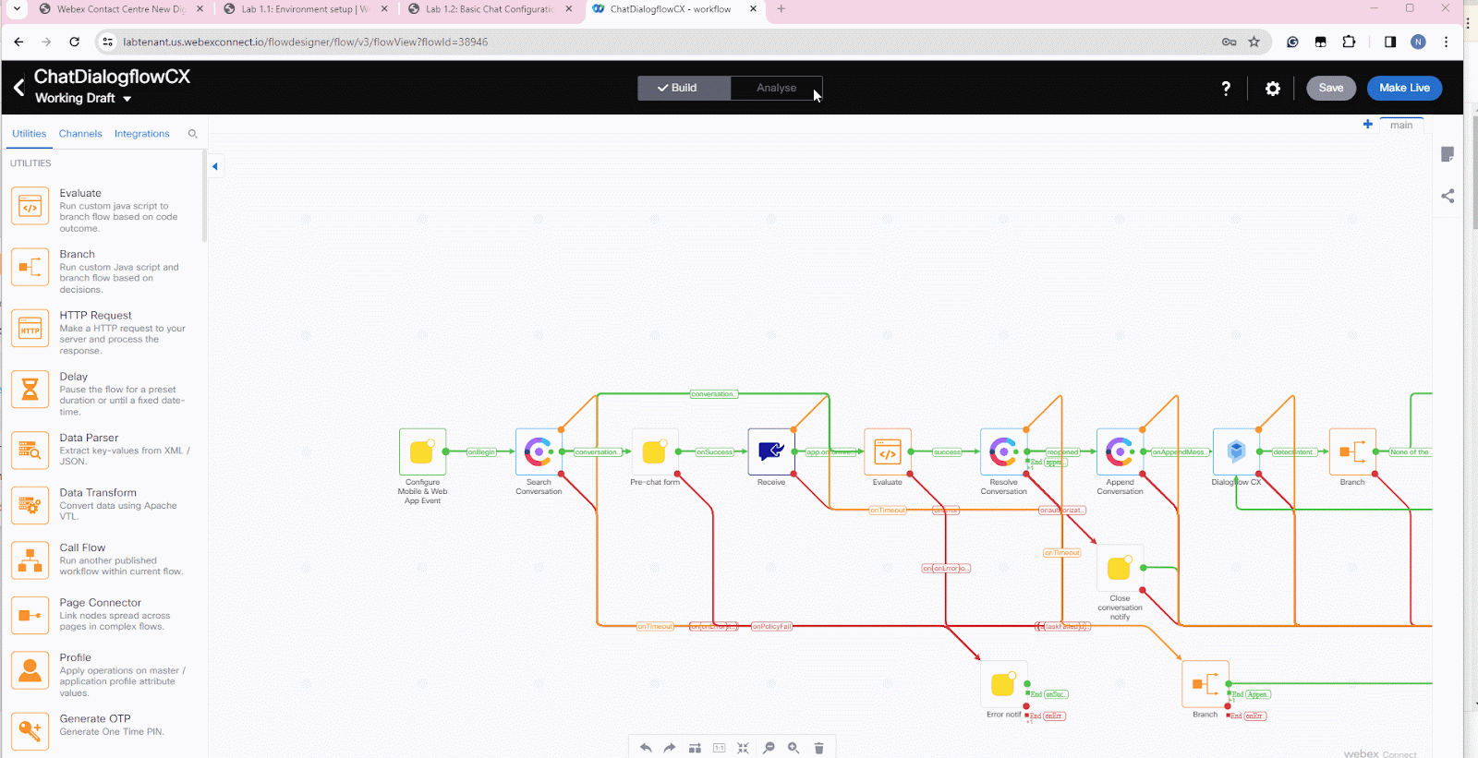Delete selected node with trash icon

click(818, 748)
